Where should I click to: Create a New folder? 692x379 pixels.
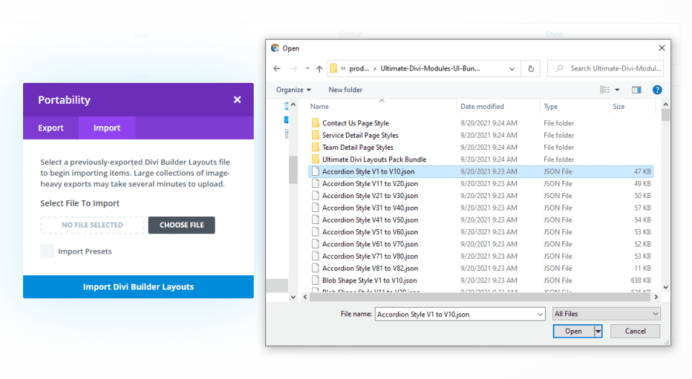pyautogui.click(x=345, y=89)
